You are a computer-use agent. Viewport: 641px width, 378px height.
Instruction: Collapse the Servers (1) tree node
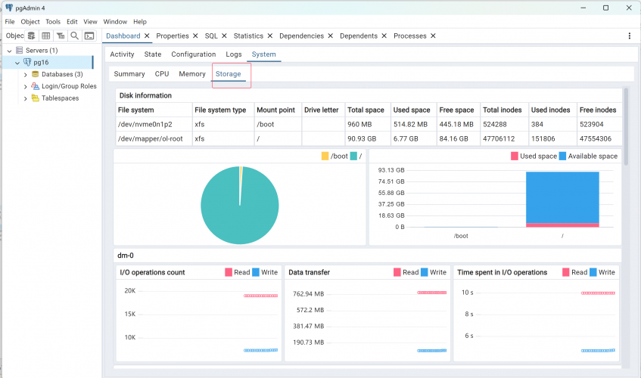pyautogui.click(x=9, y=51)
